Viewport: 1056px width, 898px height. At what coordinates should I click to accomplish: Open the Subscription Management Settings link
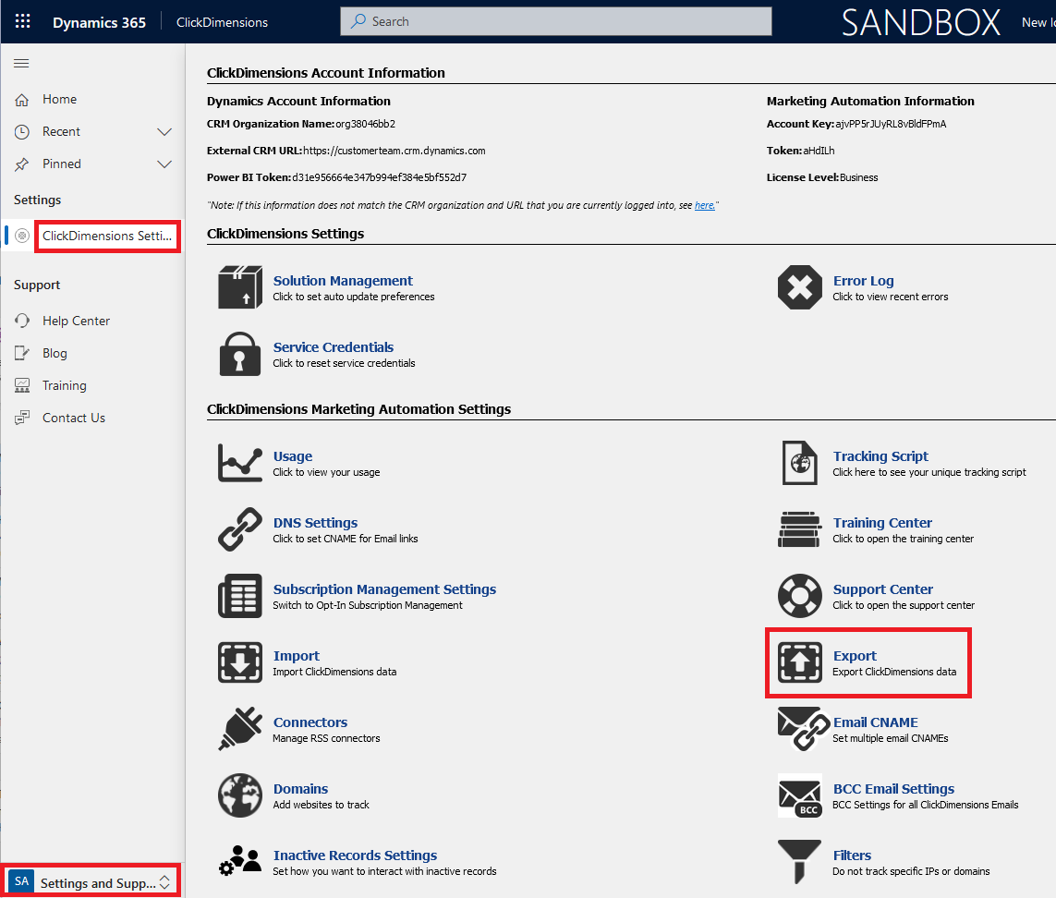(384, 589)
